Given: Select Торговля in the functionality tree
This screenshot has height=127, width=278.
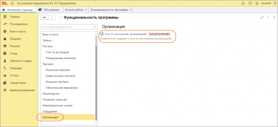Looking at the screenshot, I should tap(48, 64).
